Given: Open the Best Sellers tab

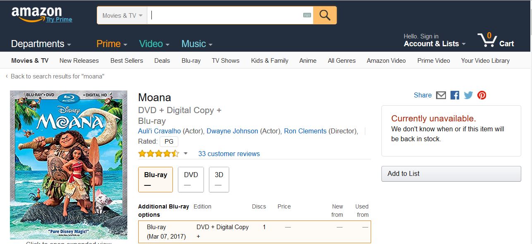Looking at the screenshot, I should 127,61.
